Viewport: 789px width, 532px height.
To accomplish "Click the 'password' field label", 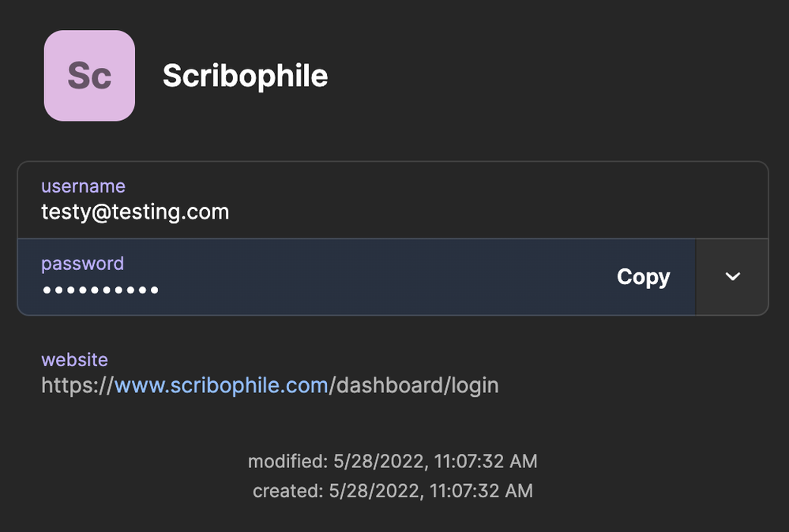I will pyautogui.click(x=82, y=264).
